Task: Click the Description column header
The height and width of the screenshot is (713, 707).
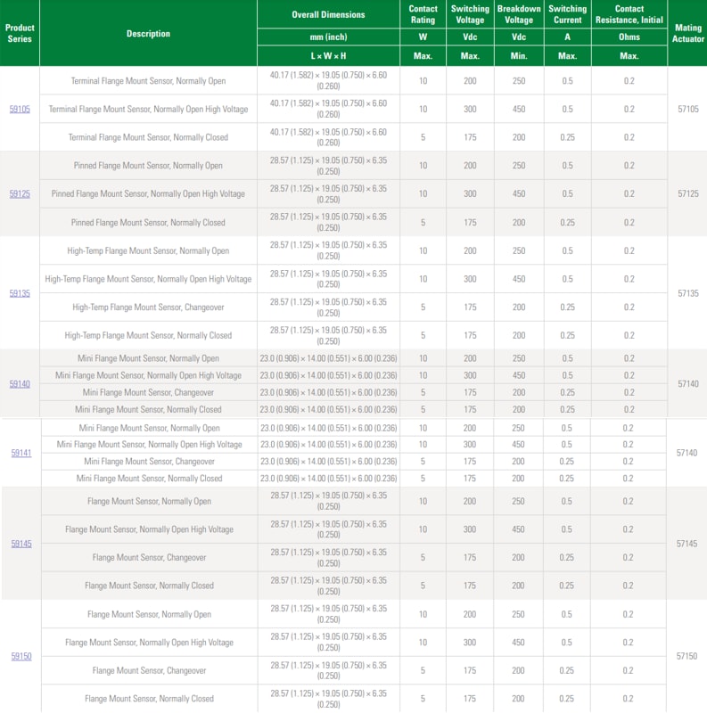Action: point(148,34)
